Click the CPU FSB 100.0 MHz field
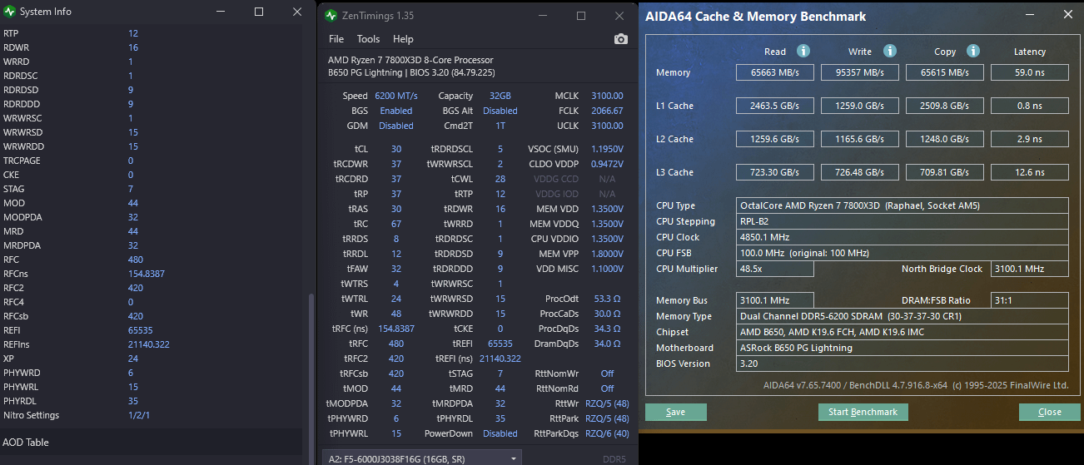Viewport: 1084px width, 465px height. 903,253
